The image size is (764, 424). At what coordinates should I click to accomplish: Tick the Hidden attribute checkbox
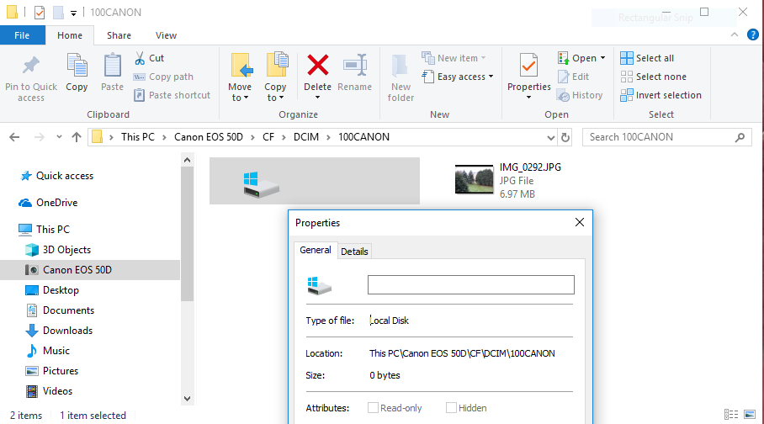click(x=452, y=408)
